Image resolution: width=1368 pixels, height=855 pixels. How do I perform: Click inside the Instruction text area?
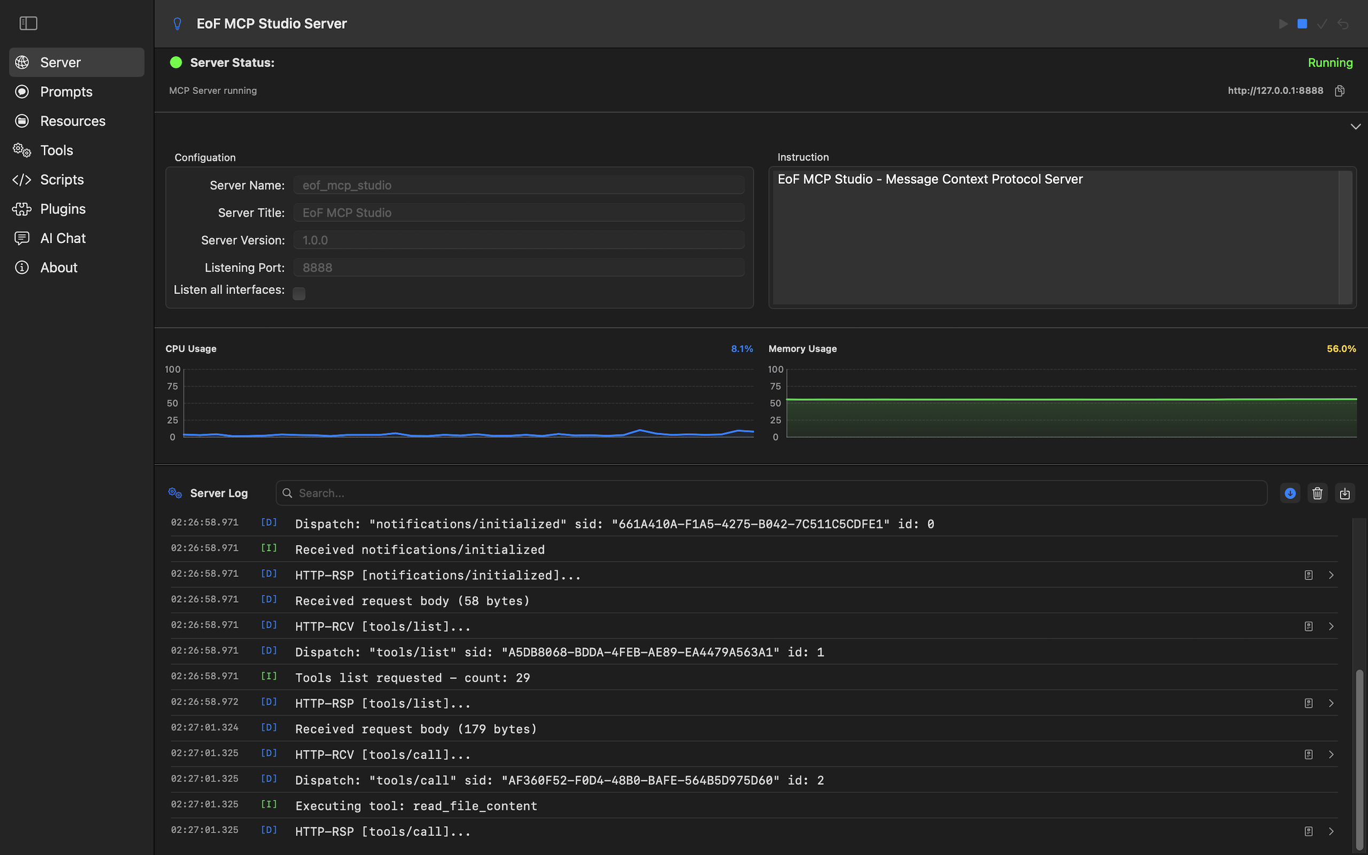click(1055, 237)
